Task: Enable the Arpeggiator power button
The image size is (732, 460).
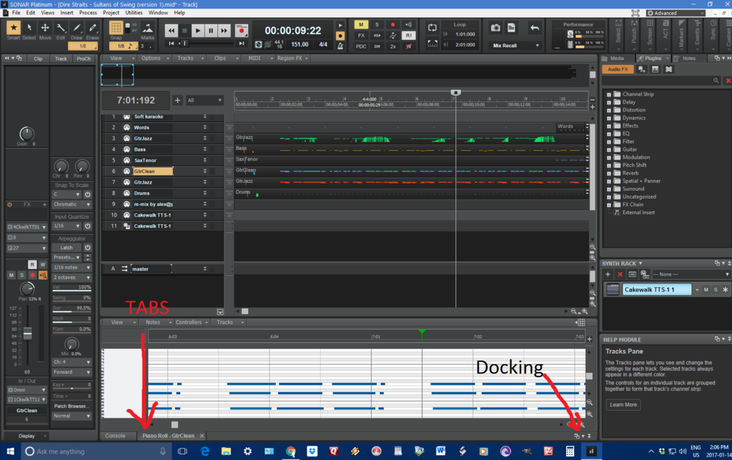Action: coord(87,248)
